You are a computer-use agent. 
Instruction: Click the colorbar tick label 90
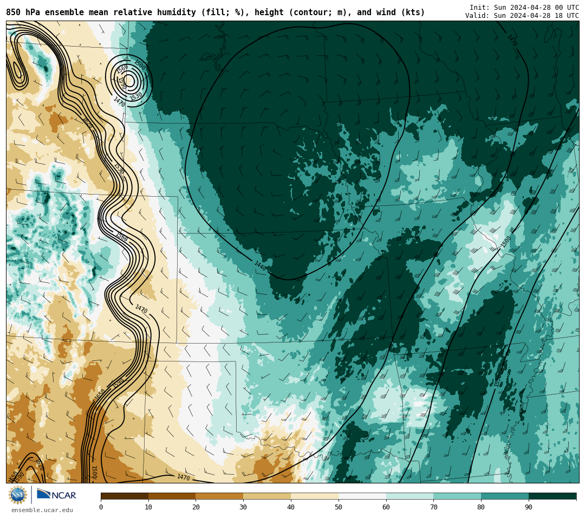pos(529,507)
